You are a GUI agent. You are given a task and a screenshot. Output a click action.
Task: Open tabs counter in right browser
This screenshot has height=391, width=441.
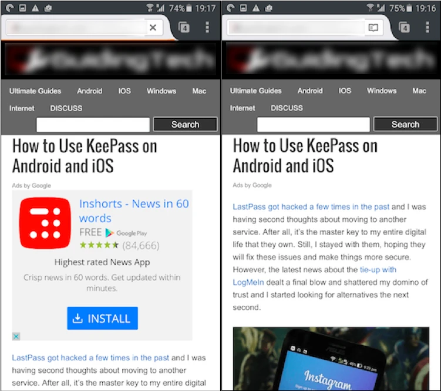tap(404, 27)
